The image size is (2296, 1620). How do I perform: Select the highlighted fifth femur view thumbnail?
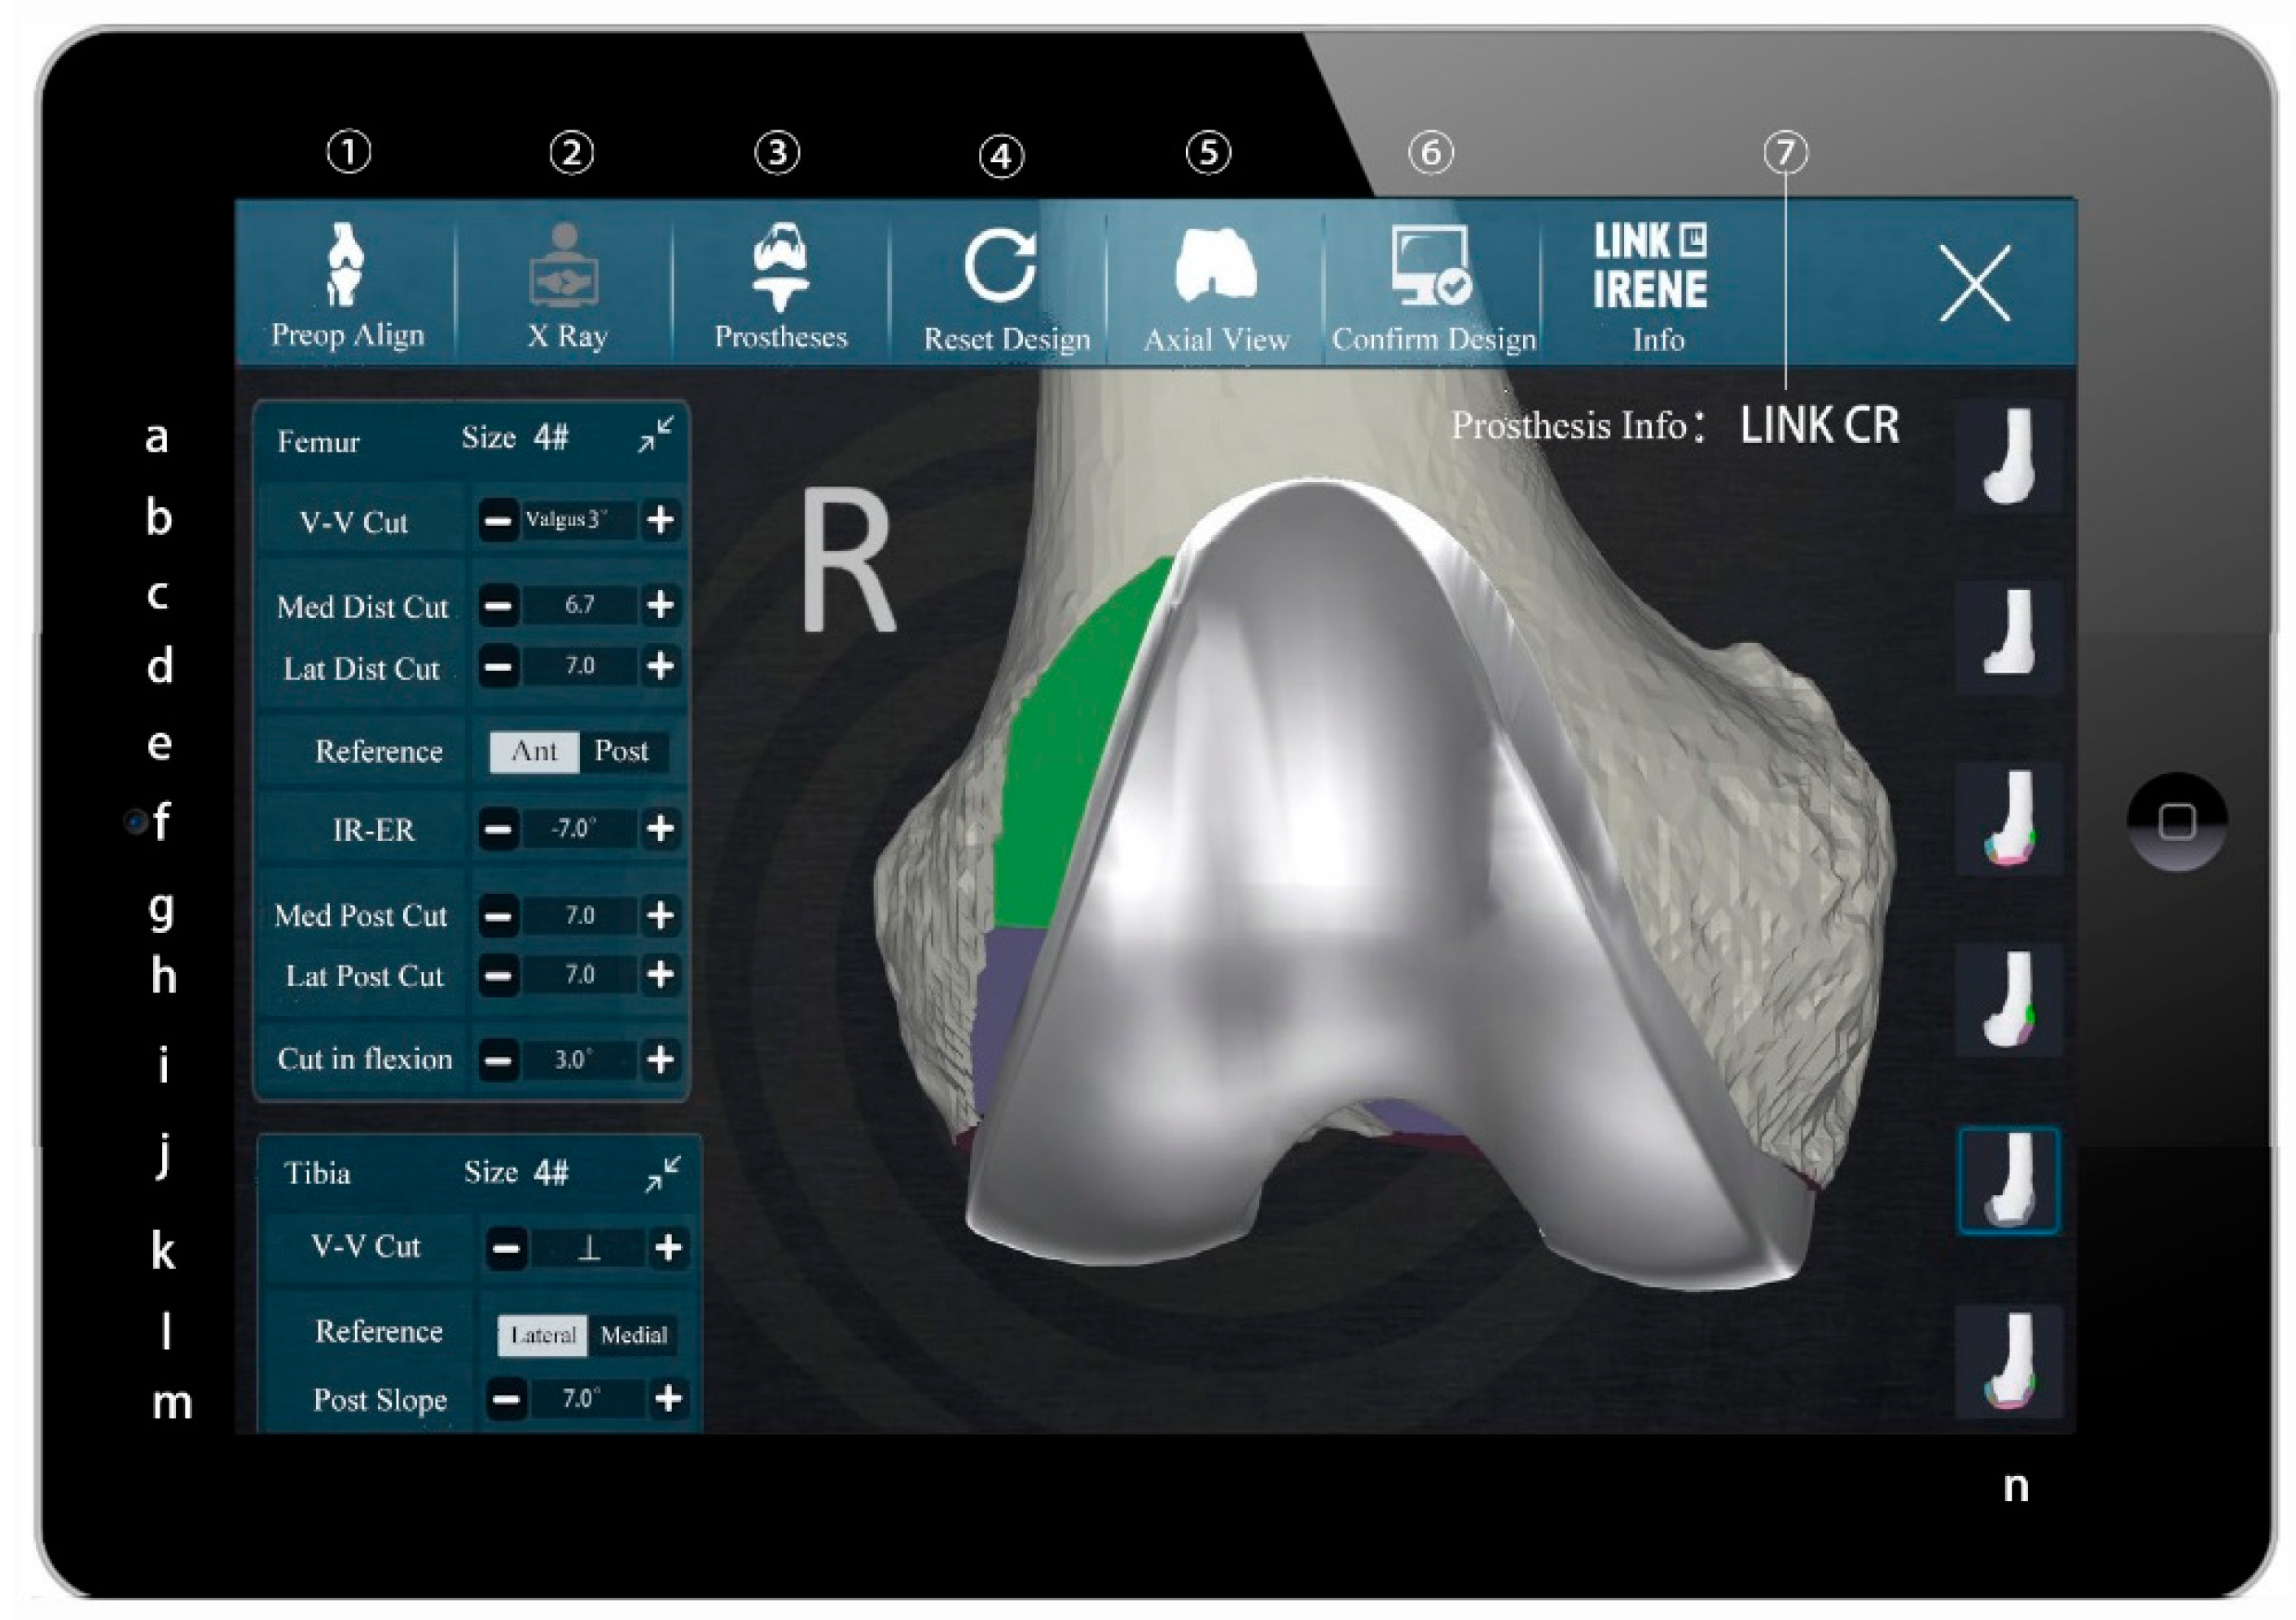click(2007, 1180)
